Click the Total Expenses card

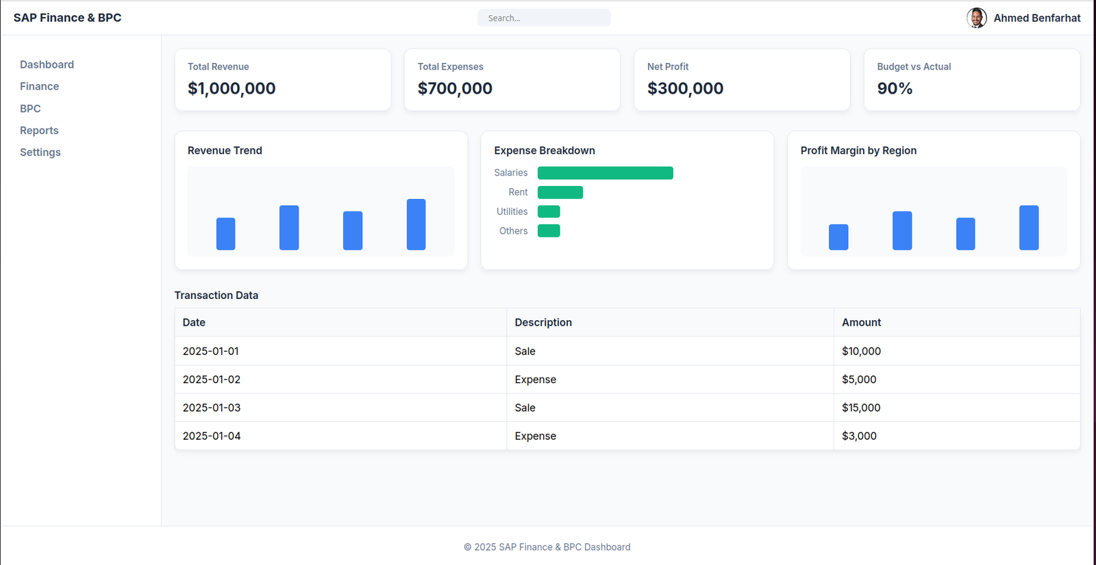click(512, 79)
